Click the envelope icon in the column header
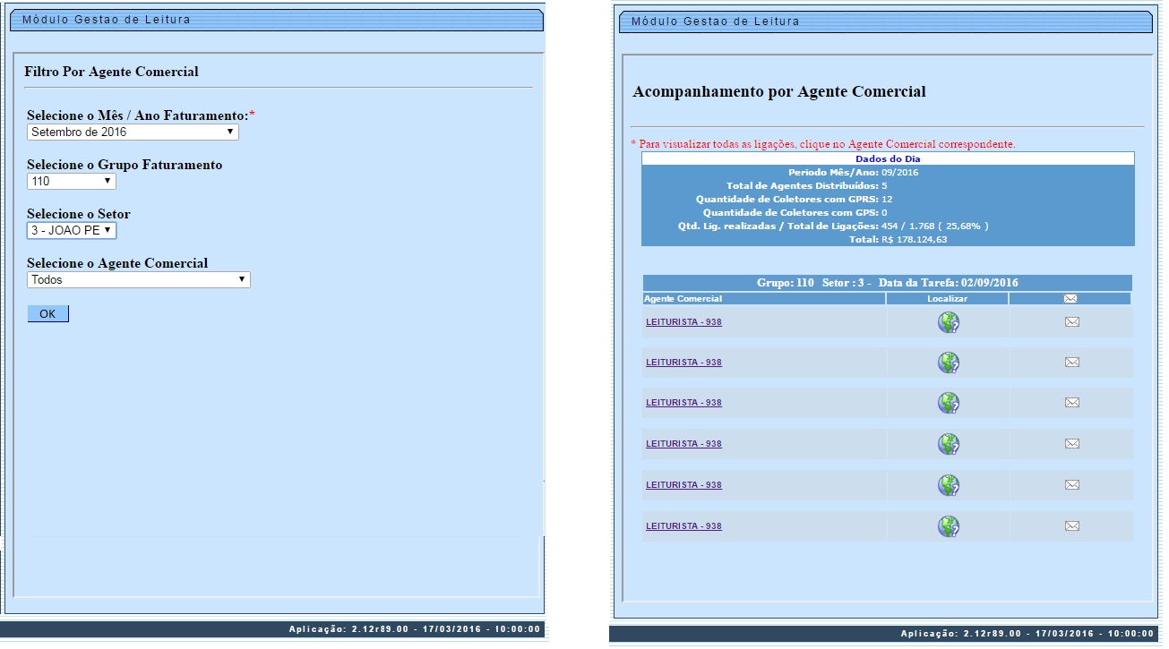 (1072, 298)
